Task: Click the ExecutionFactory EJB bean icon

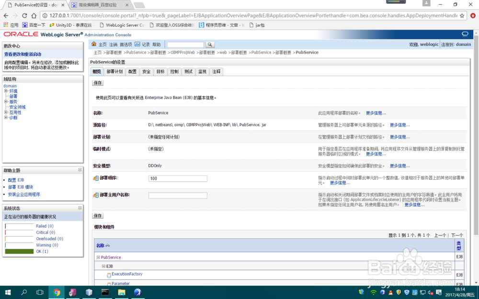Action: pos(109,275)
